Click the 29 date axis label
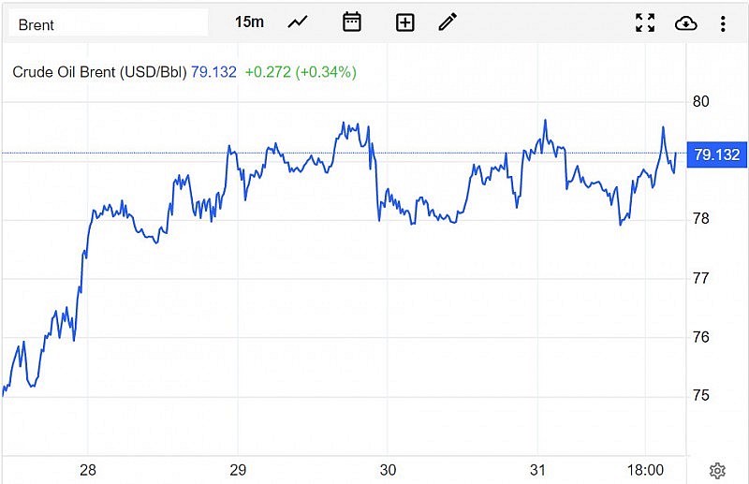 click(238, 470)
